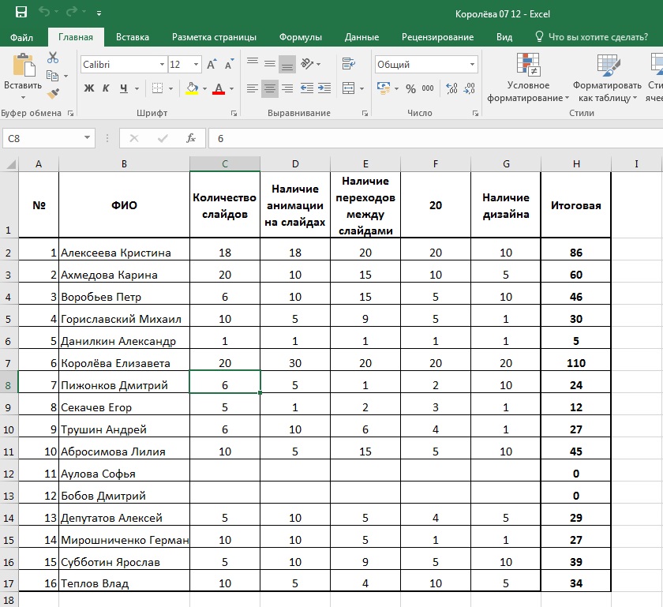
Task: Open the font color dropdown arrow
Action: [232, 88]
